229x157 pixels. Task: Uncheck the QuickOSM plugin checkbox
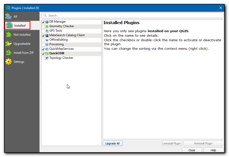click(43, 54)
